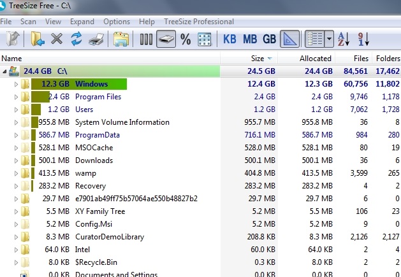Open the View menu
The height and width of the screenshot is (277, 401).
pyautogui.click(x=53, y=22)
